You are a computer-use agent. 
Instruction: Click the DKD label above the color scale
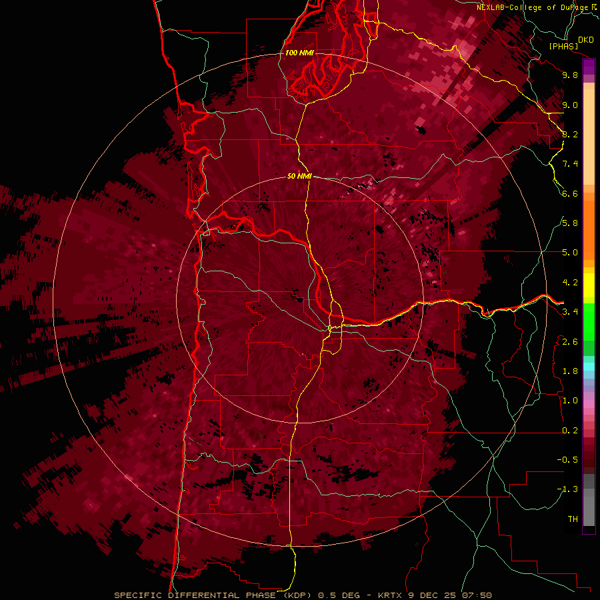point(586,40)
